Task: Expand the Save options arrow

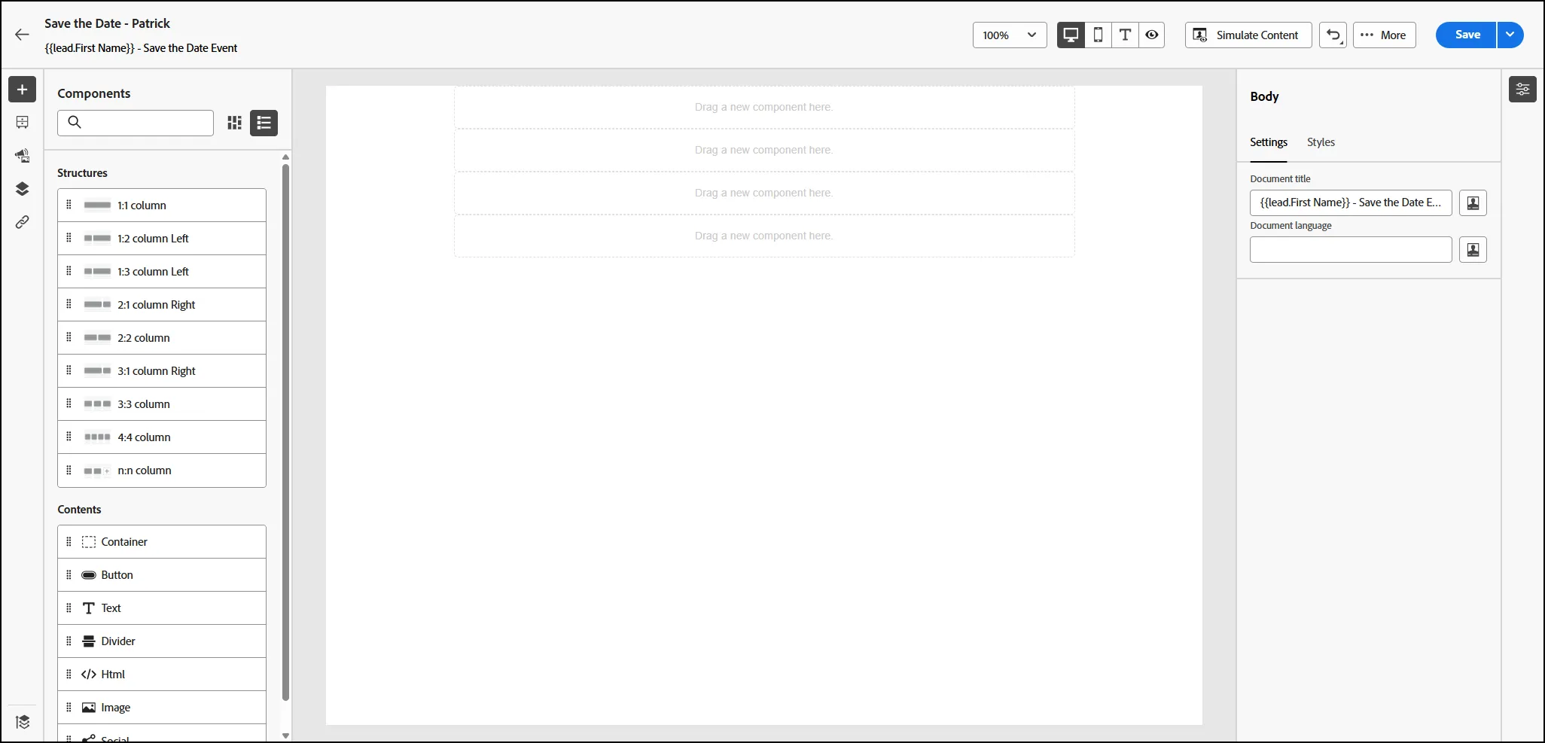Action: pos(1510,35)
